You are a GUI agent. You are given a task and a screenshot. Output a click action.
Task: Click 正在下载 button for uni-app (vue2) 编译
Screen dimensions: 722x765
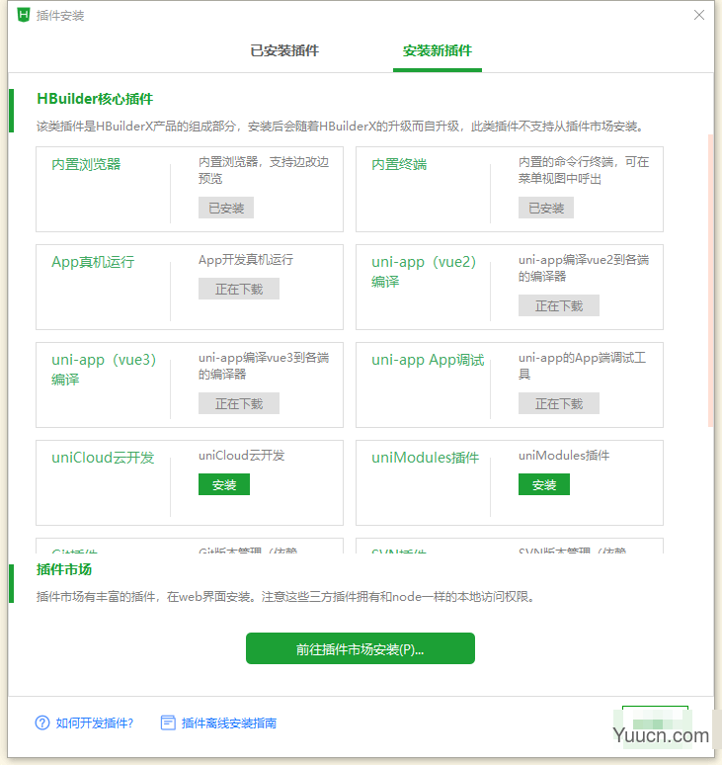(559, 305)
